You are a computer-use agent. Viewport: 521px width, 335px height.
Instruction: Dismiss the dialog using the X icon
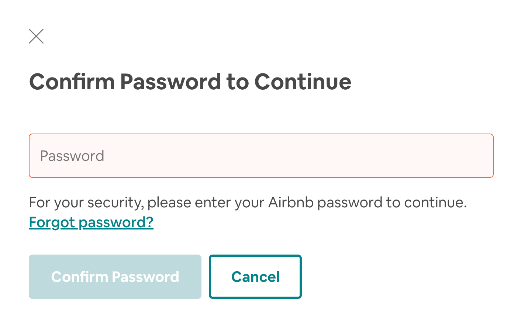tap(36, 36)
